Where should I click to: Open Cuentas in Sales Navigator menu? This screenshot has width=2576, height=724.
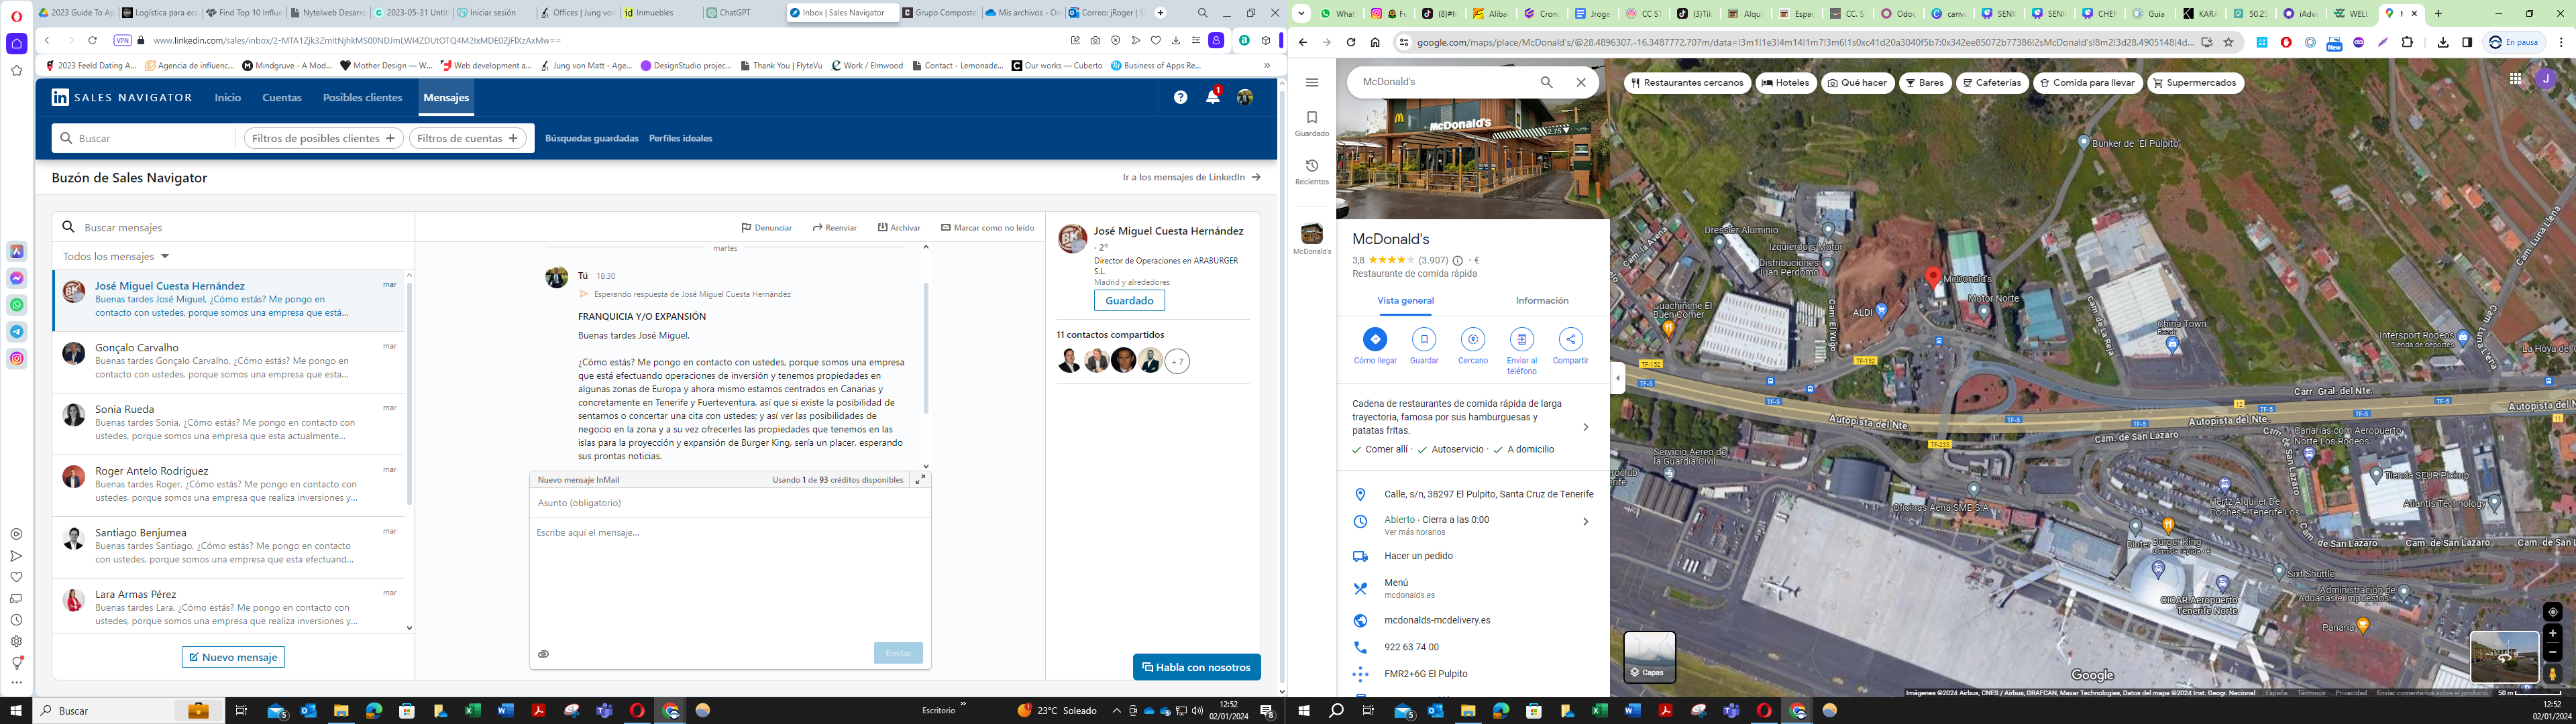(282, 98)
